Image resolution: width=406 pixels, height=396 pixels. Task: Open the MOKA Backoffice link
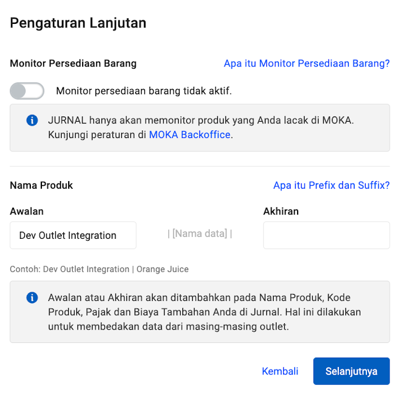pyautogui.click(x=189, y=135)
